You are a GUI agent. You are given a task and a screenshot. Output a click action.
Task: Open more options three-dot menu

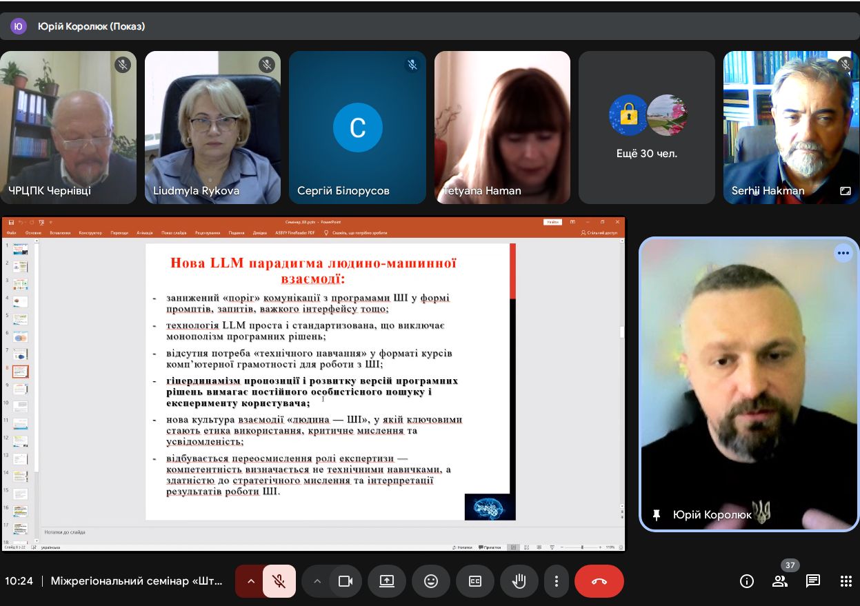tap(556, 581)
